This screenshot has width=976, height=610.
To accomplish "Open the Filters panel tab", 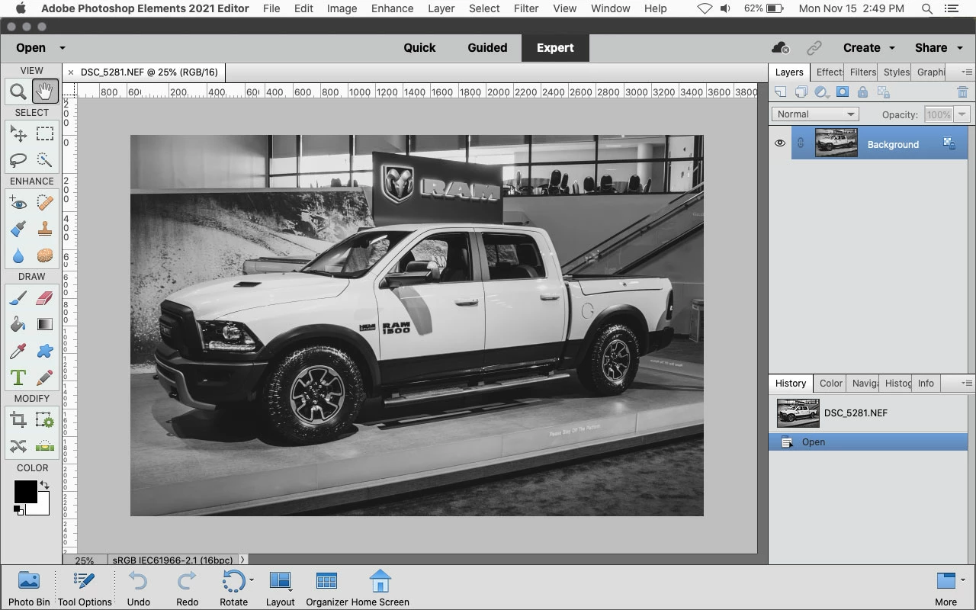I will [x=862, y=72].
